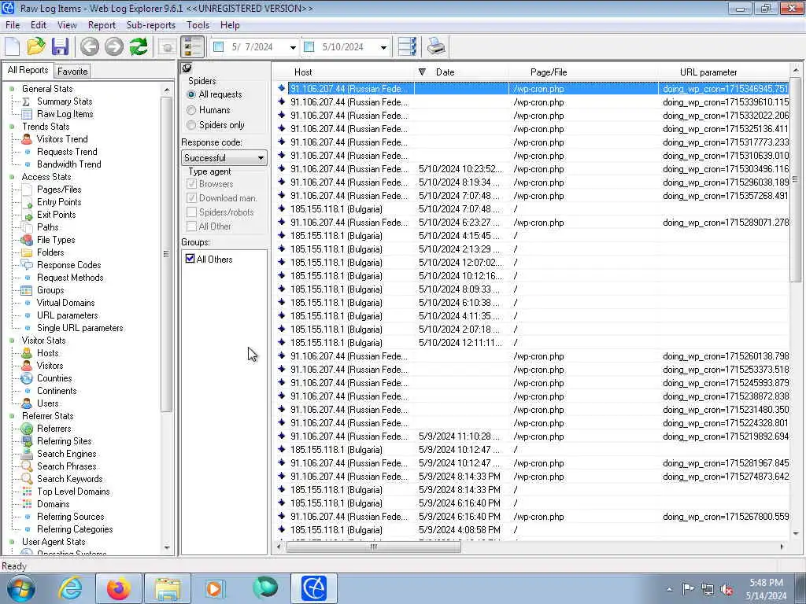Click the Countries globe icon
Viewport: 806px width, 604px height.
tap(27, 378)
